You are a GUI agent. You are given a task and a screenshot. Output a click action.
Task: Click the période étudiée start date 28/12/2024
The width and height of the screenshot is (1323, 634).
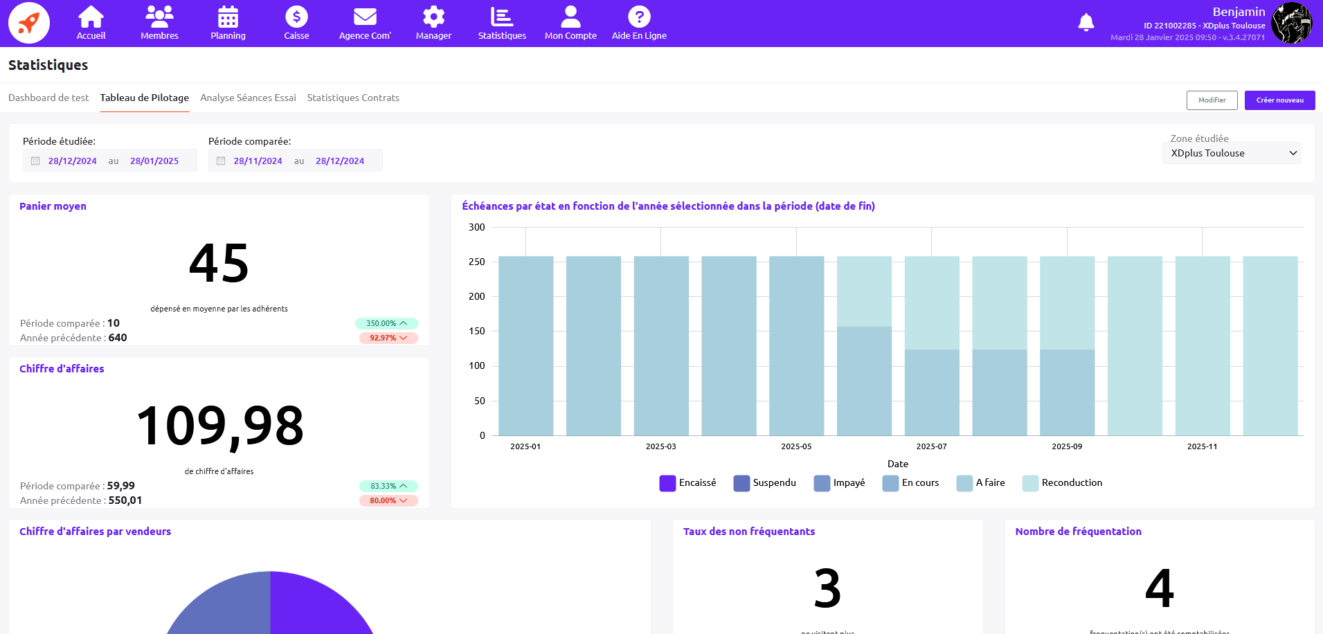(72, 161)
